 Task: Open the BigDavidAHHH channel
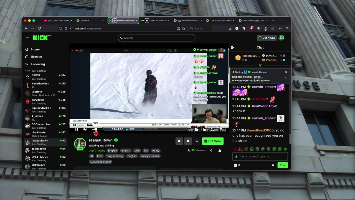45,110
